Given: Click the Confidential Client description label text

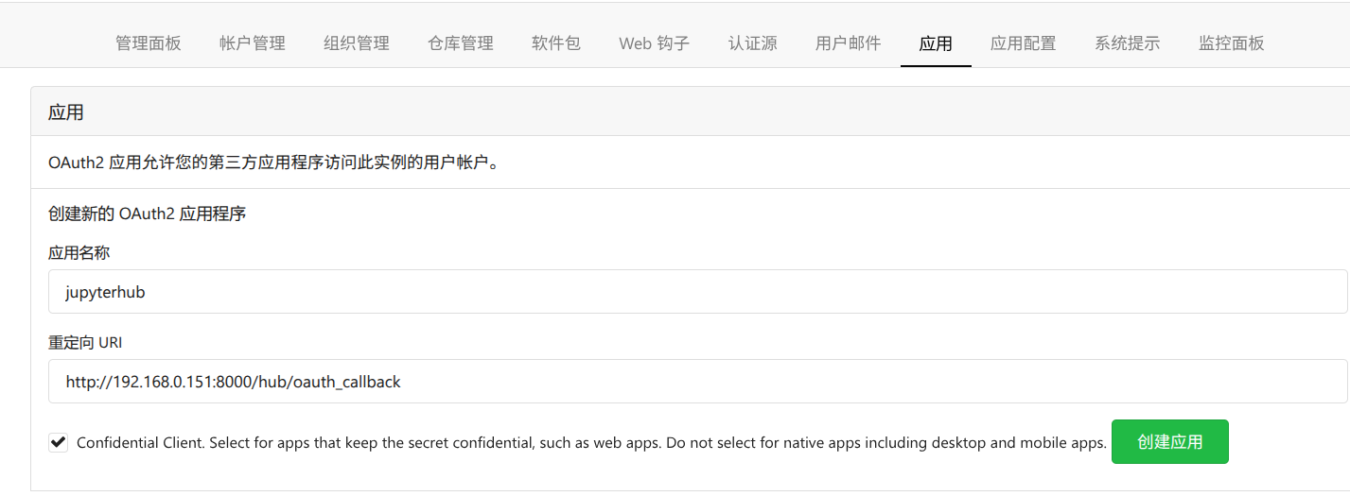Looking at the screenshot, I should point(591,443).
